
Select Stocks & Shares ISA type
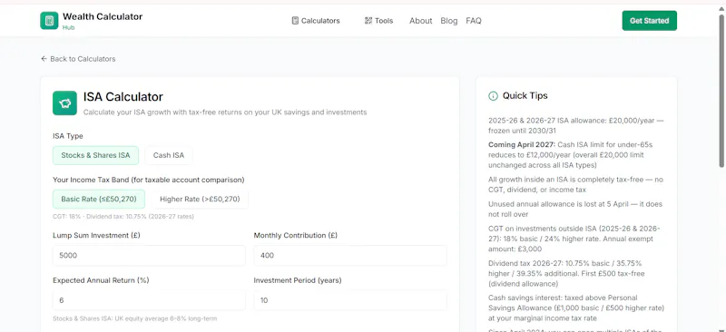click(x=95, y=156)
